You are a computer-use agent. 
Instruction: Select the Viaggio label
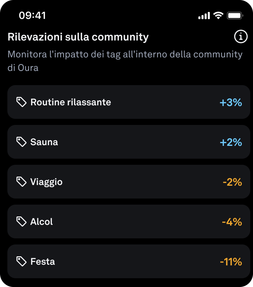[47, 182]
